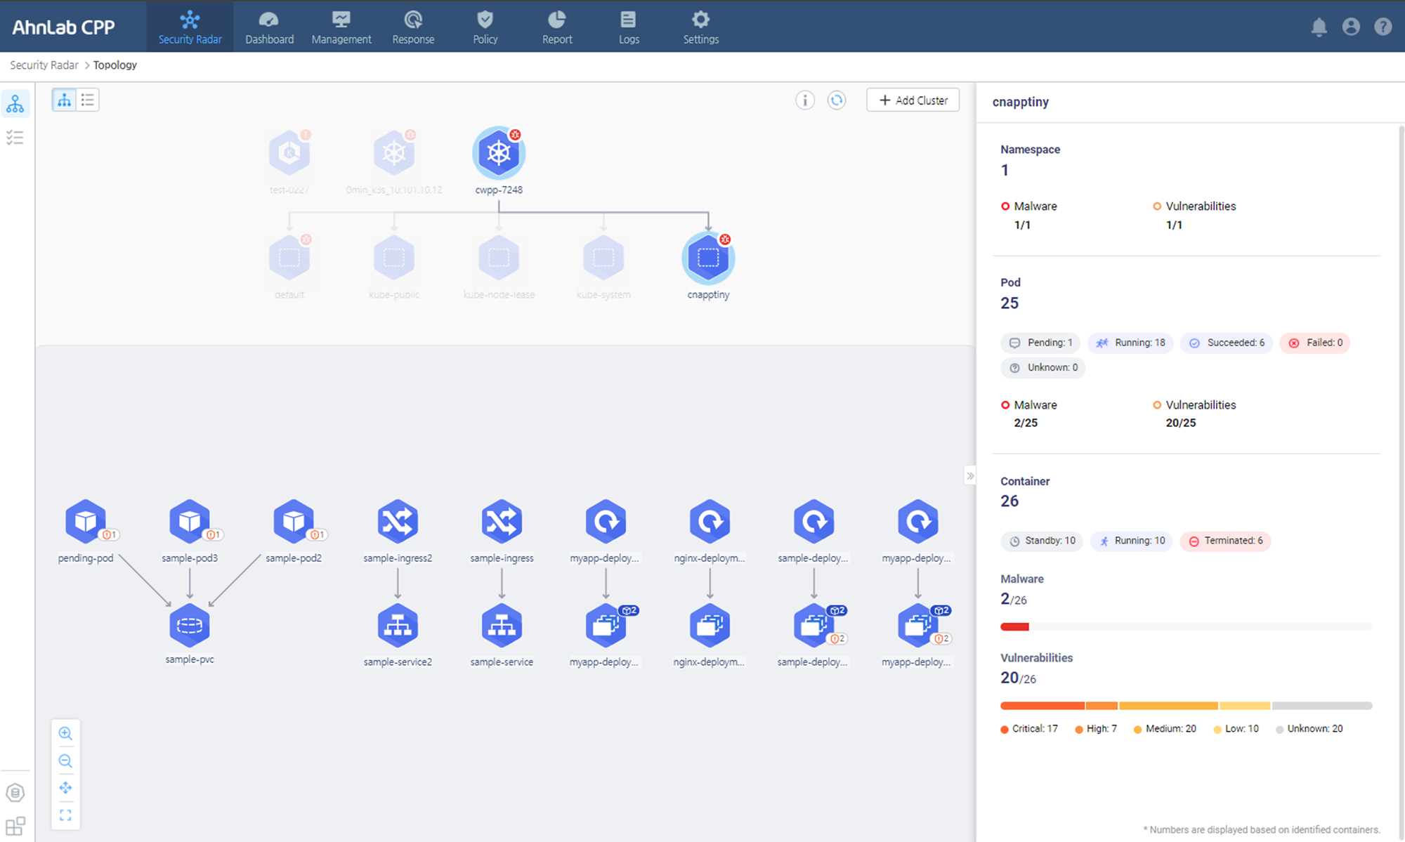Select the kube-system namespace node
The height and width of the screenshot is (842, 1405).
pos(603,258)
